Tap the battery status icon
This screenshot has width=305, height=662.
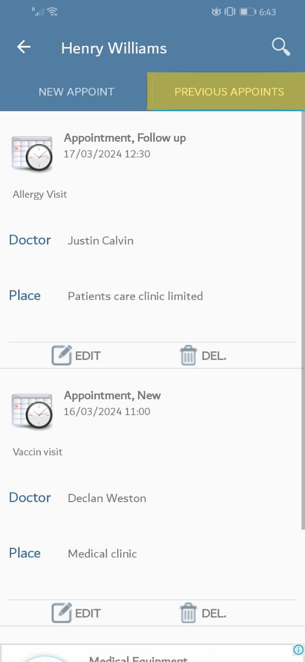[x=248, y=11]
